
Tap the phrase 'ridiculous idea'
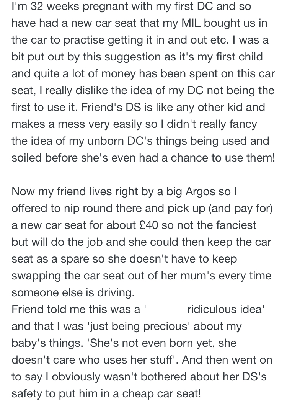click(225, 309)
